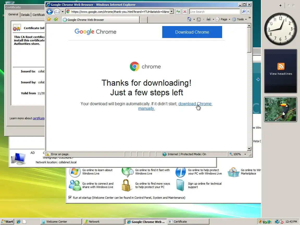This screenshot has height=225, width=300.
Task: Expand the address bar URL history dropdown
Action: pyautogui.click(x=172, y=12)
